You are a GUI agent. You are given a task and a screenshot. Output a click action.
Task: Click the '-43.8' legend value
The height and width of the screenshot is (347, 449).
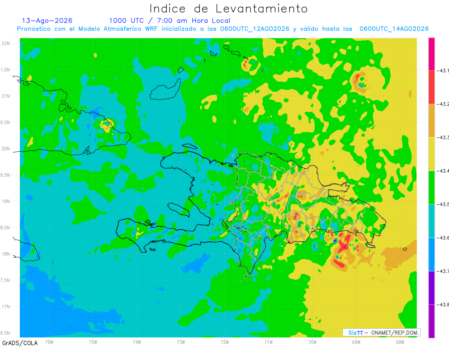(x=443, y=304)
